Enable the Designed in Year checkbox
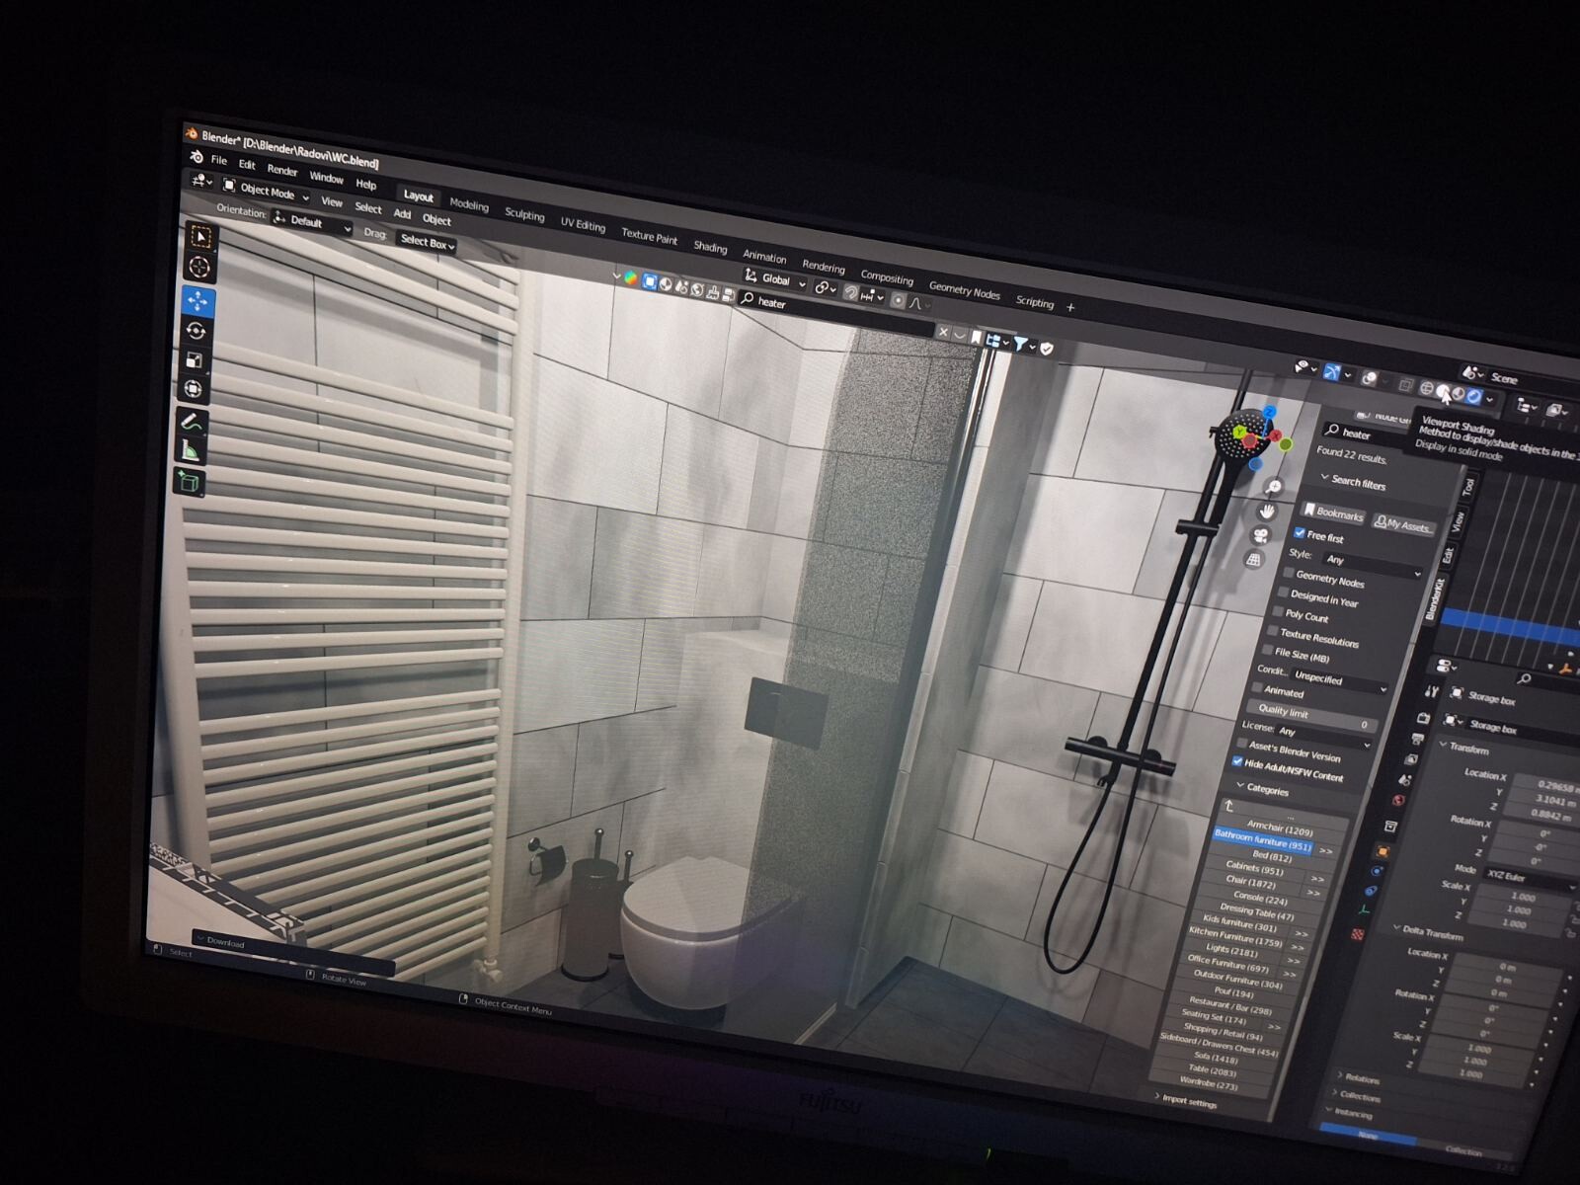 pos(1284,592)
